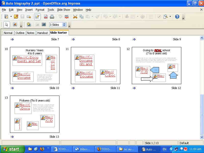Open OpenOffice Help with blue question icon
This screenshot has height=153, width=204.
(x=177, y=17)
